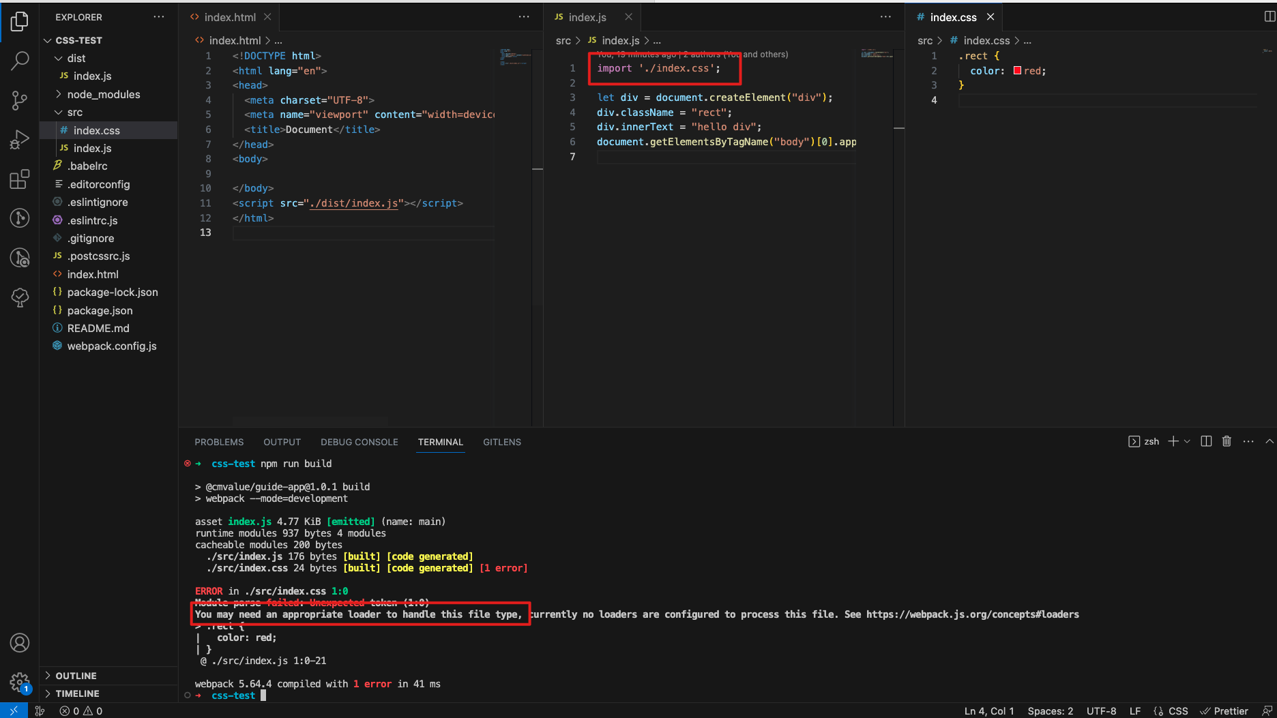
Task: Open the Run and Debug view
Action: tap(20, 140)
